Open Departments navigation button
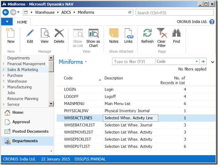 coord(28,141)
